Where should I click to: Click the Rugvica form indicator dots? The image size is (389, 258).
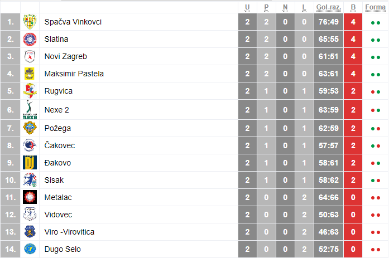point(375,92)
